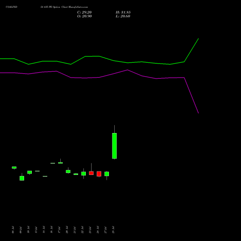Click the 28 Jul date label

[113, 230]
